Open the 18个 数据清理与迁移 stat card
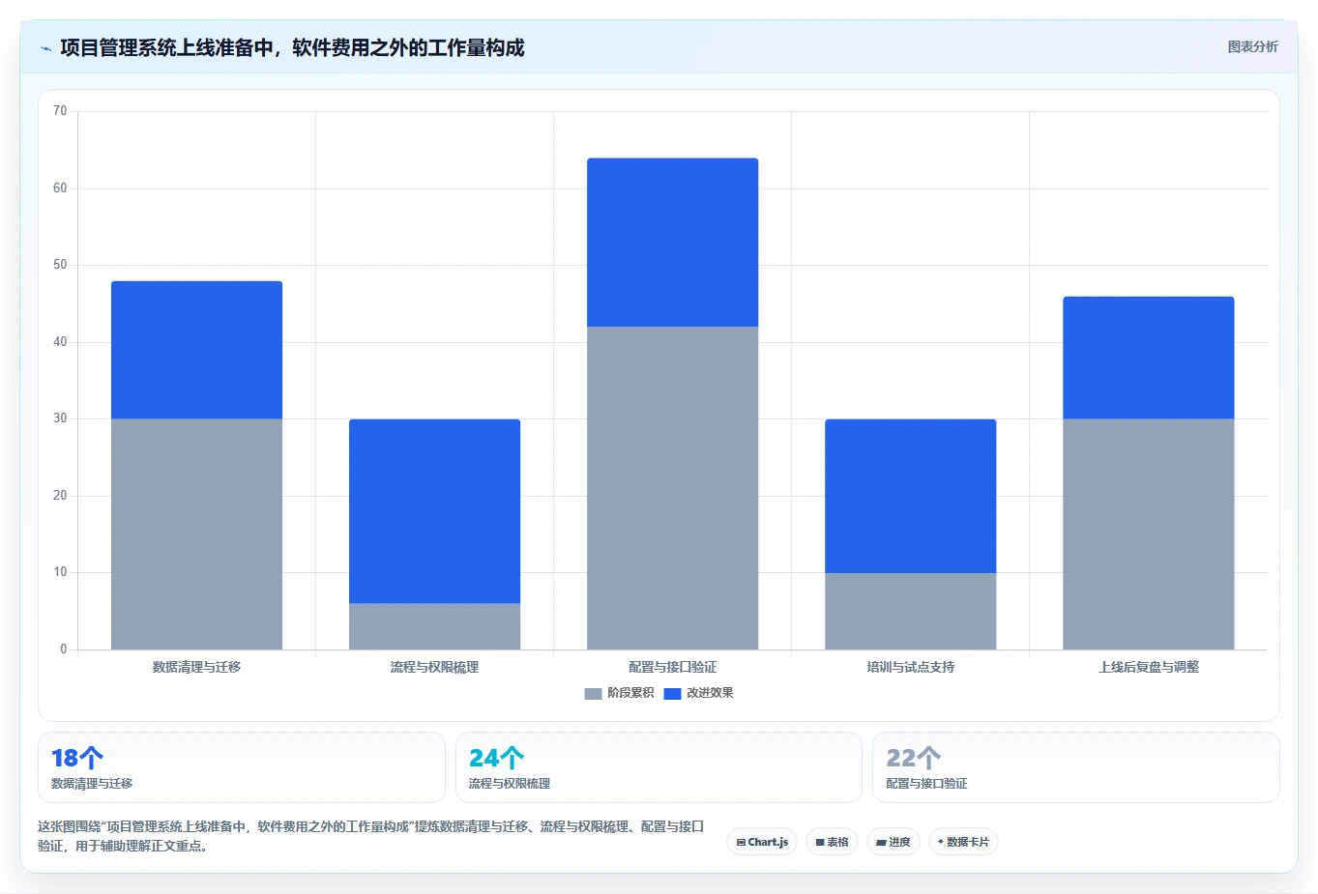This screenshot has width=1318, height=894. (241, 767)
